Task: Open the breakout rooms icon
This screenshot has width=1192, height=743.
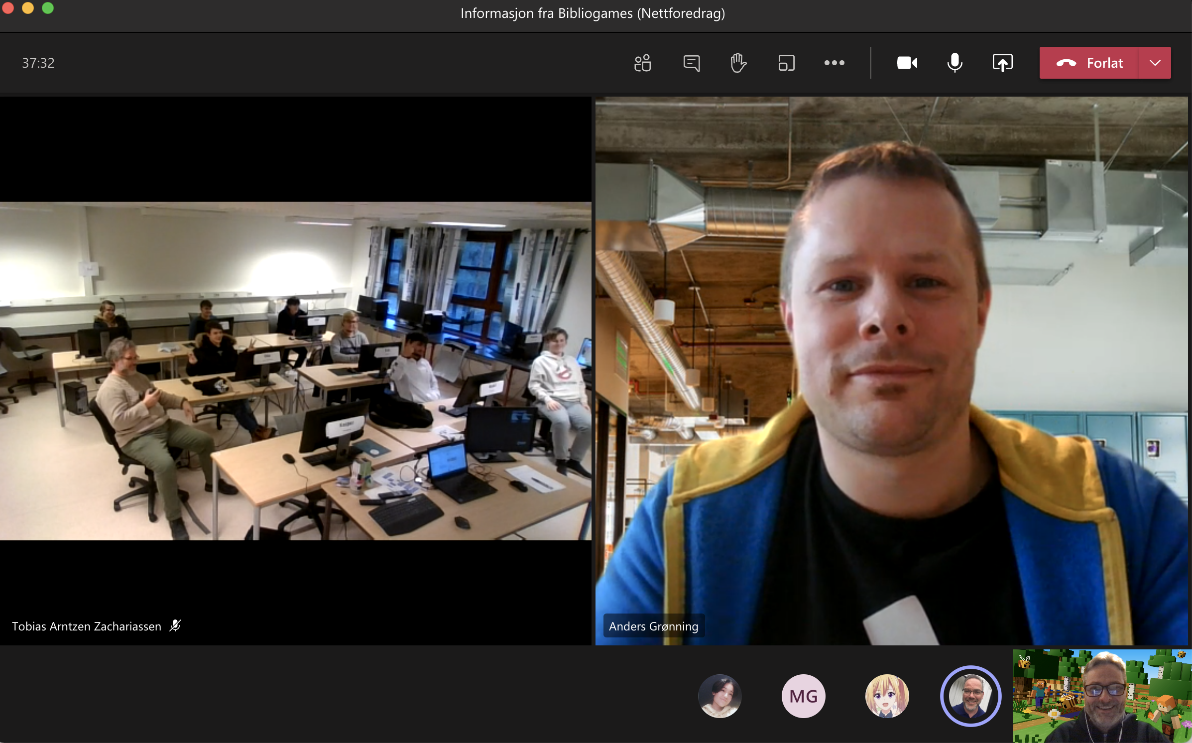Action: [x=786, y=63]
